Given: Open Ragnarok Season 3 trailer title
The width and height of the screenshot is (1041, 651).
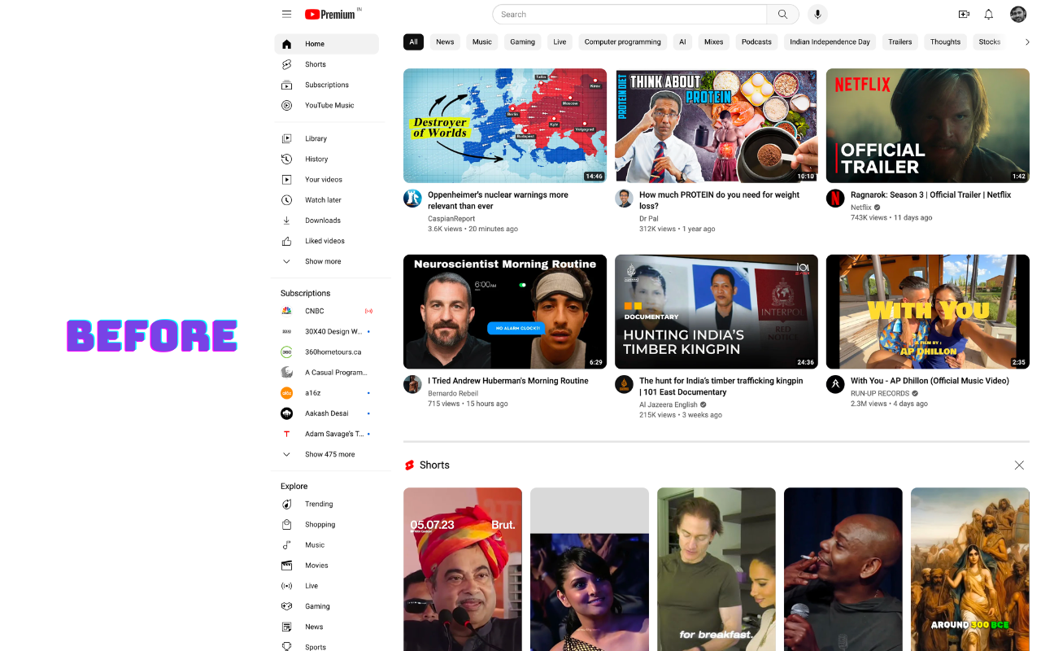Looking at the screenshot, I should 930,194.
